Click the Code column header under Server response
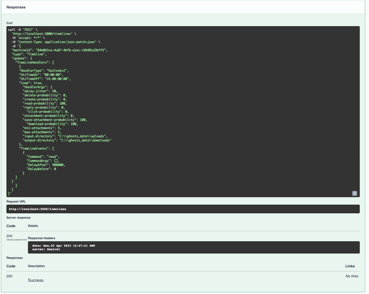This screenshot has width=369, height=294. point(11,226)
